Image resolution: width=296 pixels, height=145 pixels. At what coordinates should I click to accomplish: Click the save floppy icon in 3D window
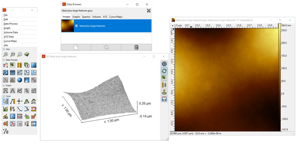tap(164, 99)
